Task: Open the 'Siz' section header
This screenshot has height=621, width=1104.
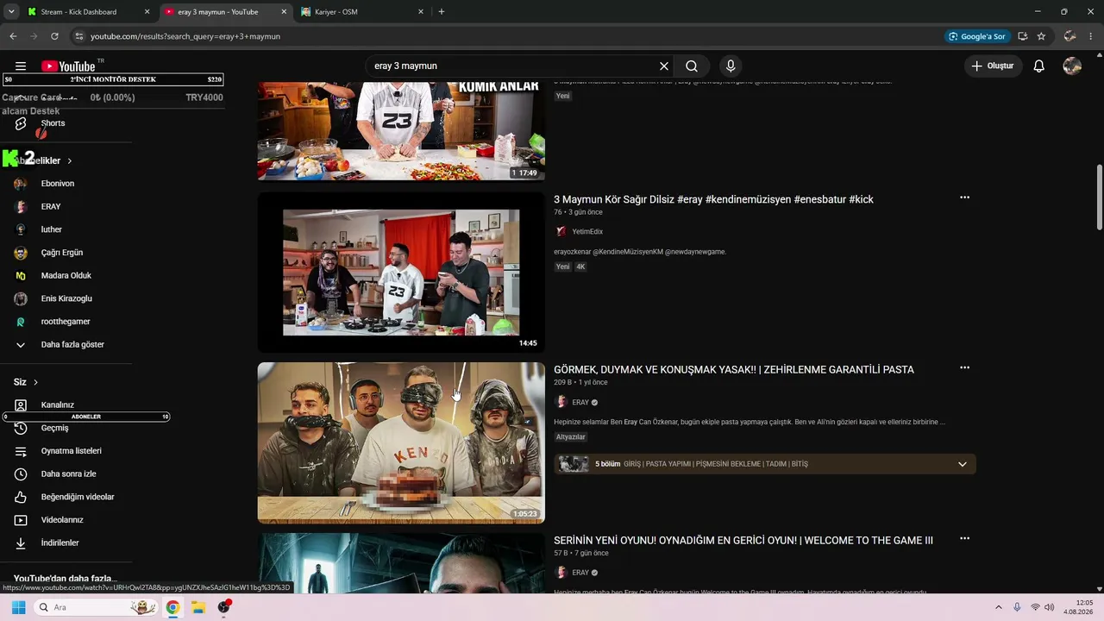Action: tap(26, 382)
